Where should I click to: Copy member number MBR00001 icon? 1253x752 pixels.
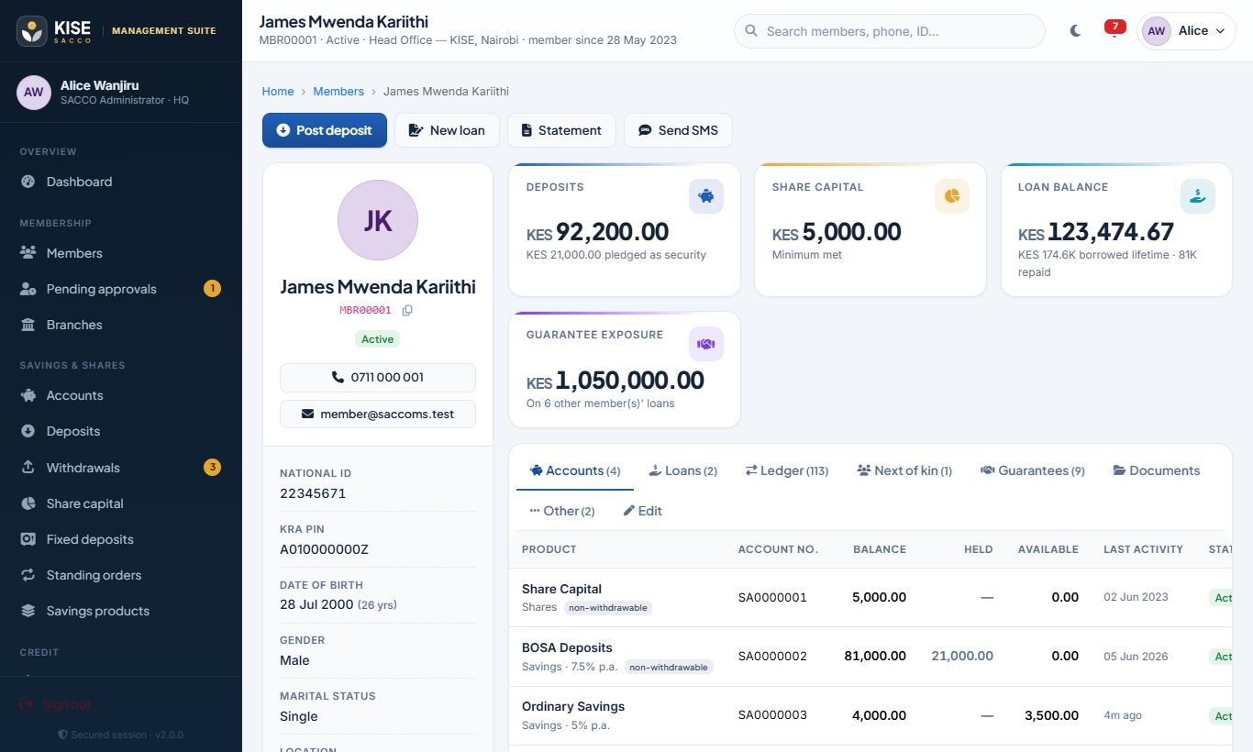click(407, 310)
